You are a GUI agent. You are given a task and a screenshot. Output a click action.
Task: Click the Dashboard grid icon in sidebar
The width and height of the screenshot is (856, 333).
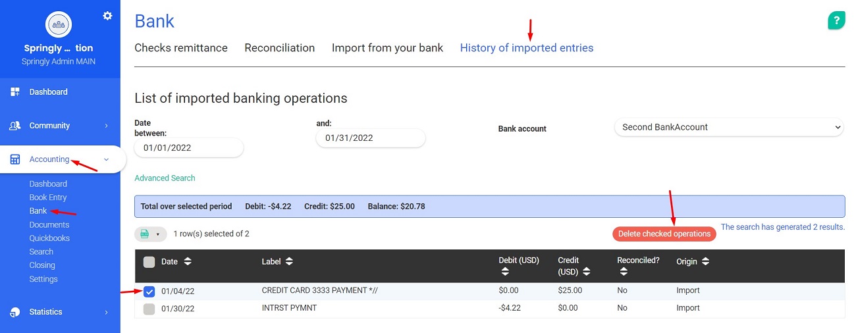(x=15, y=92)
